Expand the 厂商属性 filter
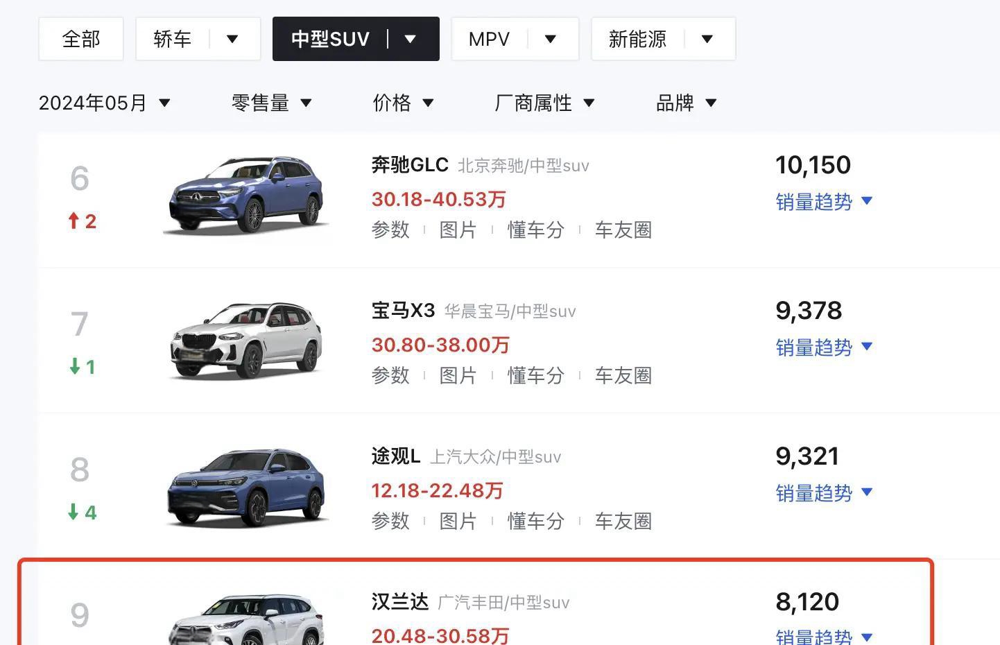1000x645 pixels. (x=544, y=103)
